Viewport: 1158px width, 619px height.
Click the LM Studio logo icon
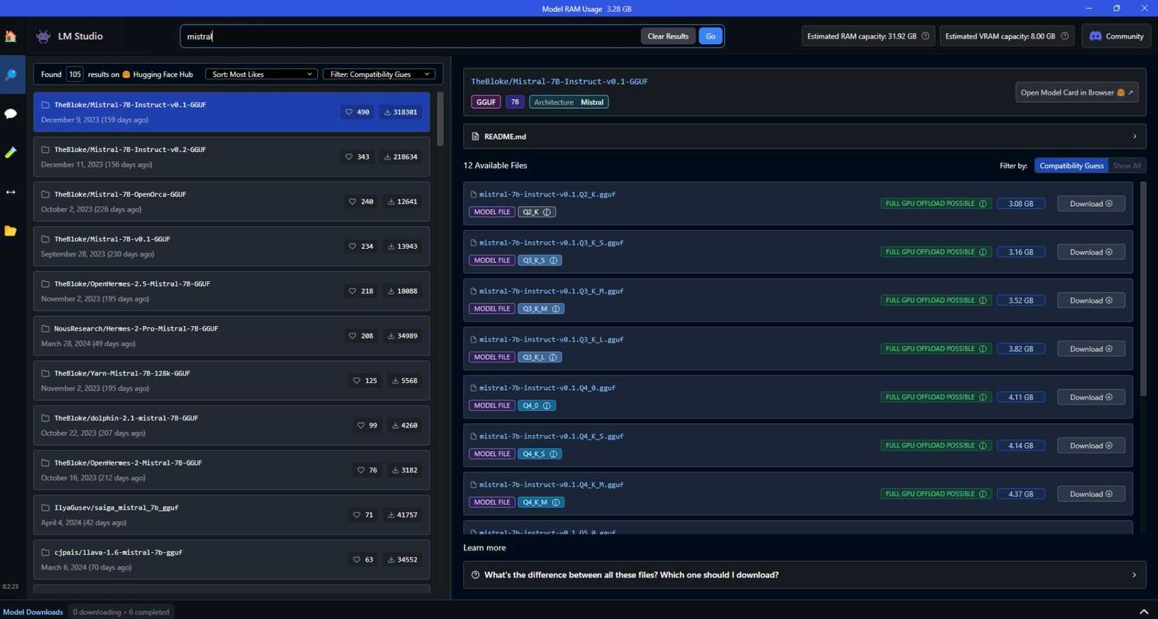tap(44, 36)
